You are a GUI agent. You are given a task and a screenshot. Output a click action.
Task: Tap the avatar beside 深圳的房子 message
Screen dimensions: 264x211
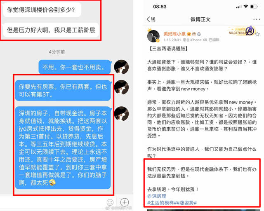(121, 114)
